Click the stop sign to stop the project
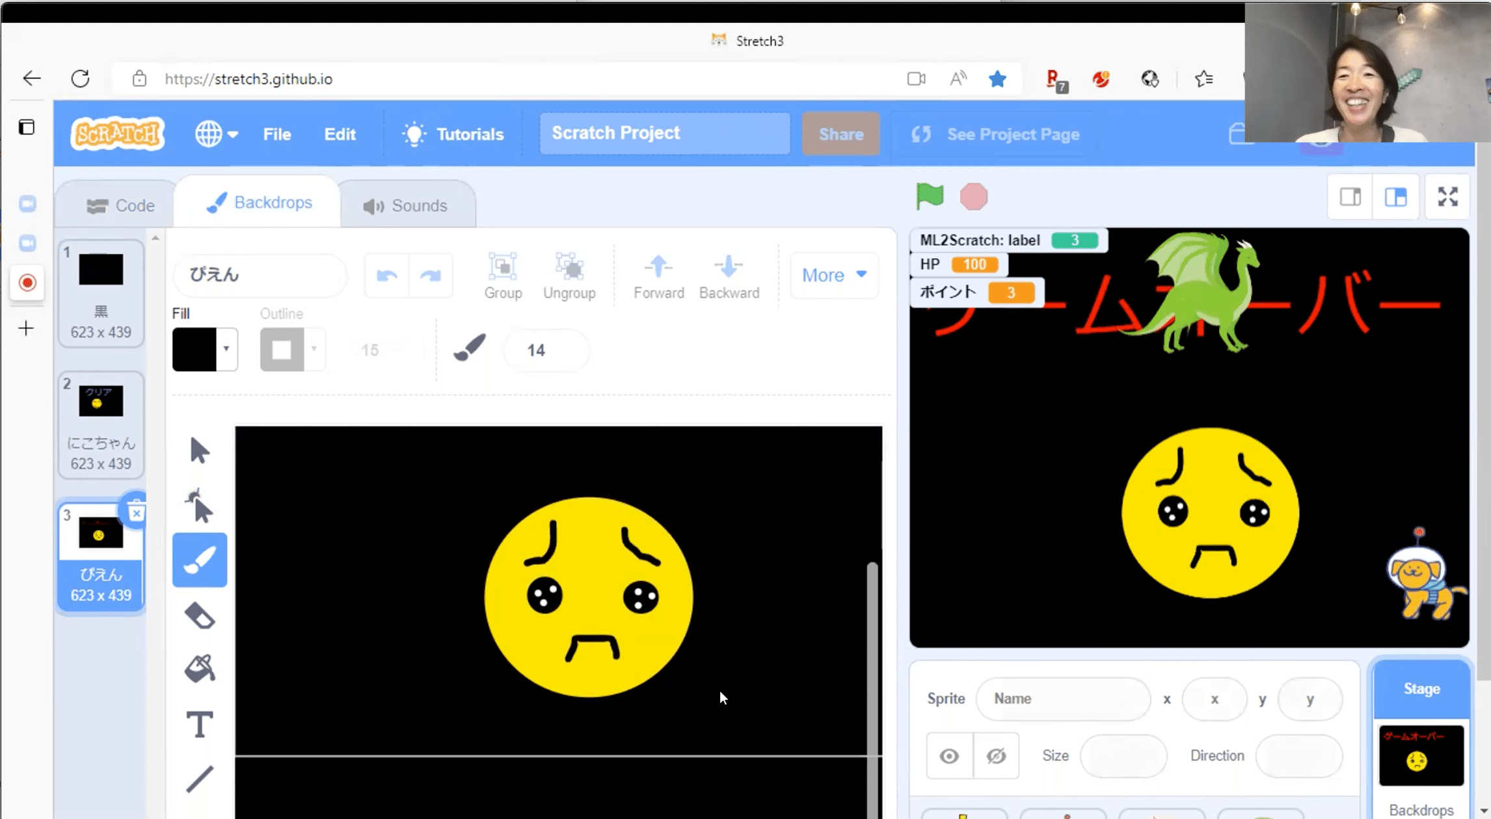The width and height of the screenshot is (1491, 819). tap(973, 196)
